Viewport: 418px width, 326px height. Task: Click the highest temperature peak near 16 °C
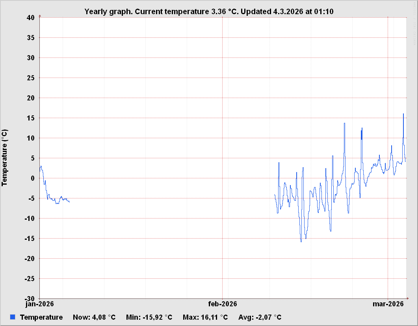pyautogui.click(x=403, y=114)
